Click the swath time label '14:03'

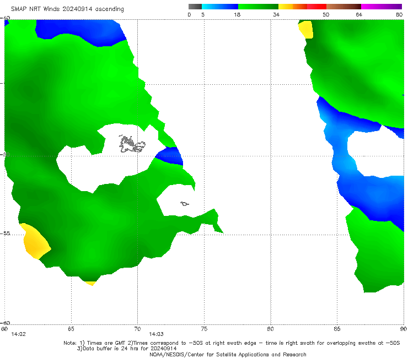point(156,334)
